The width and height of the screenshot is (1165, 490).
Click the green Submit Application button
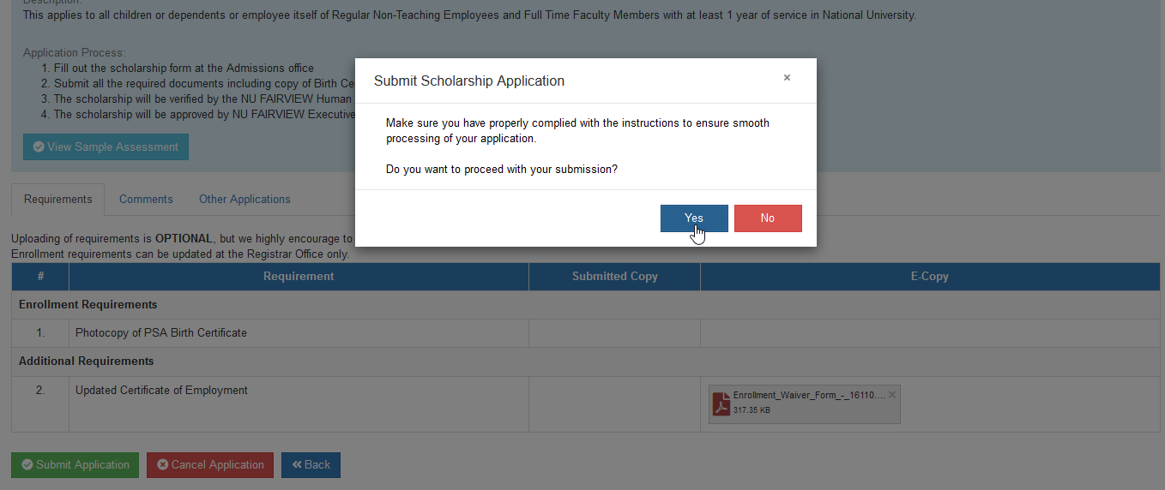click(75, 465)
